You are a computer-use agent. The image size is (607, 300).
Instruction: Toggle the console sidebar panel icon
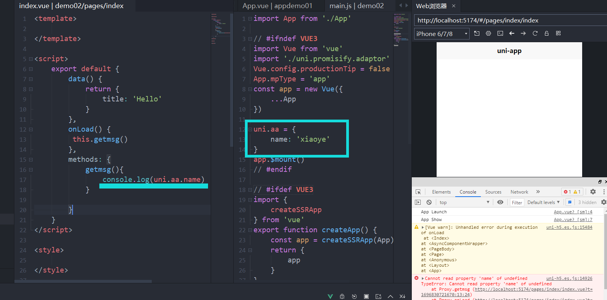tap(418, 202)
